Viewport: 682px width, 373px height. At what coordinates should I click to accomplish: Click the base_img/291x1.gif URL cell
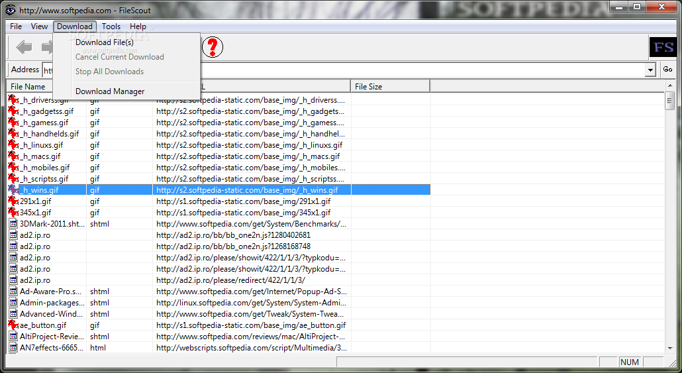point(243,201)
